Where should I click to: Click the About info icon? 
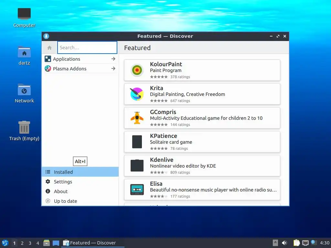pyautogui.click(x=48, y=191)
